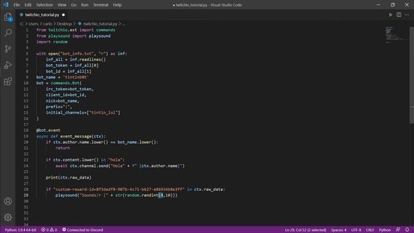Click the VS Code logo icon
This screenshot has height=233, width=414.
click(x=6, y=5)
